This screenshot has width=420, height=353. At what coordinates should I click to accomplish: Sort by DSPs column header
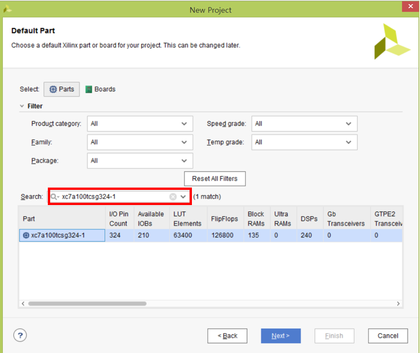coord(310,218)
